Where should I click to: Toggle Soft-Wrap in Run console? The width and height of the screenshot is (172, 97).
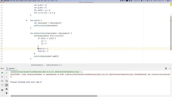click(x=6, y=81)
